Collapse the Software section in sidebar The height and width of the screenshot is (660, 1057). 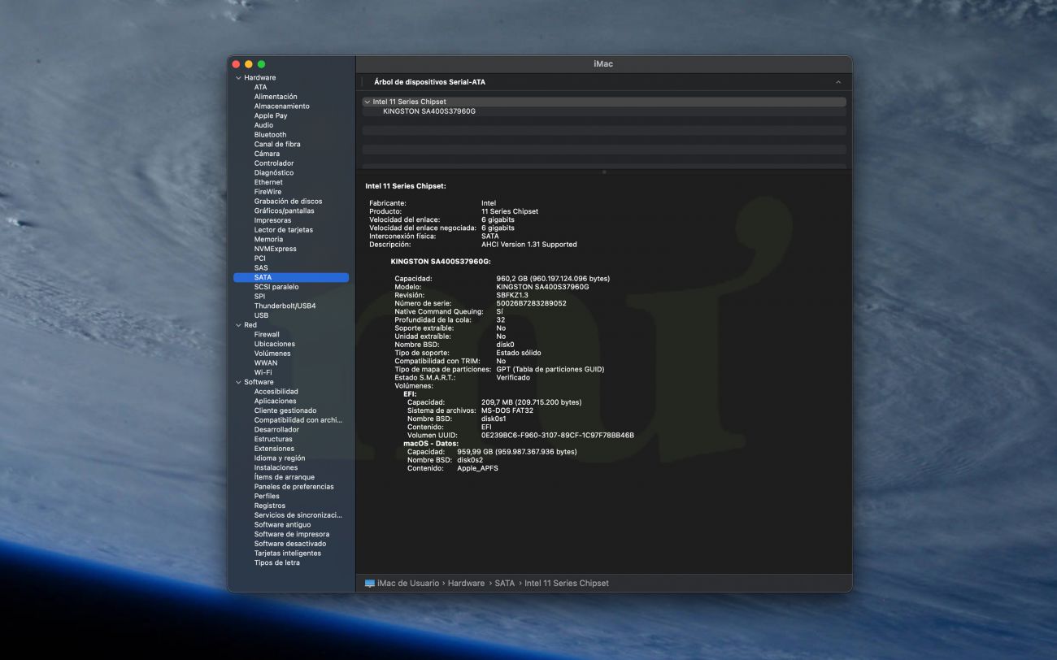tap(238, 382)
